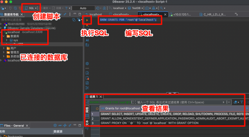The width and height of the screenshot is (249, 137).
Task: Switch results to 网格 grid view
Action: pos(87,112)
